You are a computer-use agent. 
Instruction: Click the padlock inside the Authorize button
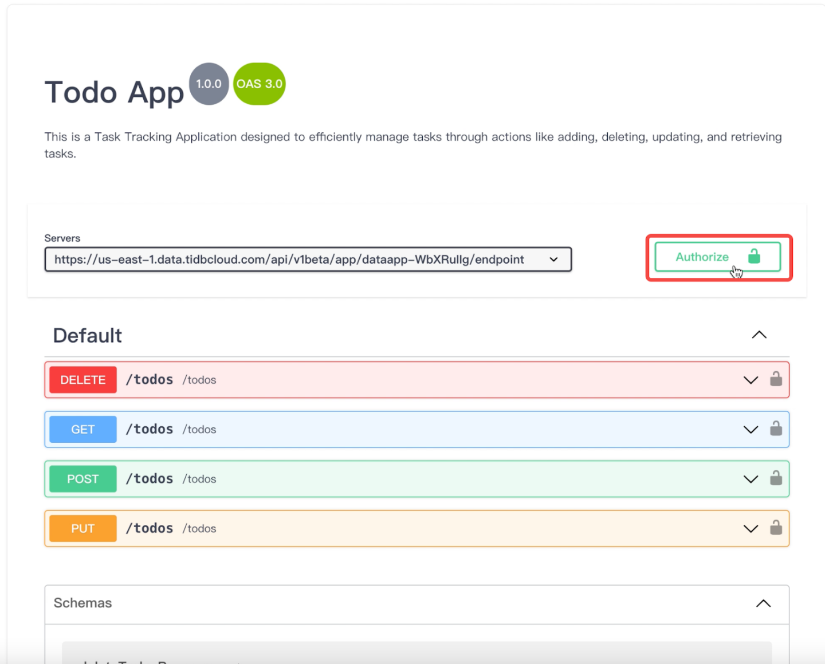(x=754, y=257)
